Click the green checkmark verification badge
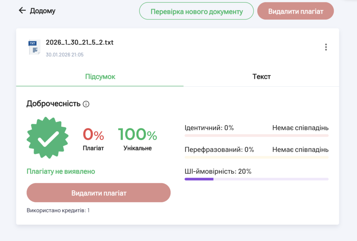 pyautogui.click(x=47, y=137)
